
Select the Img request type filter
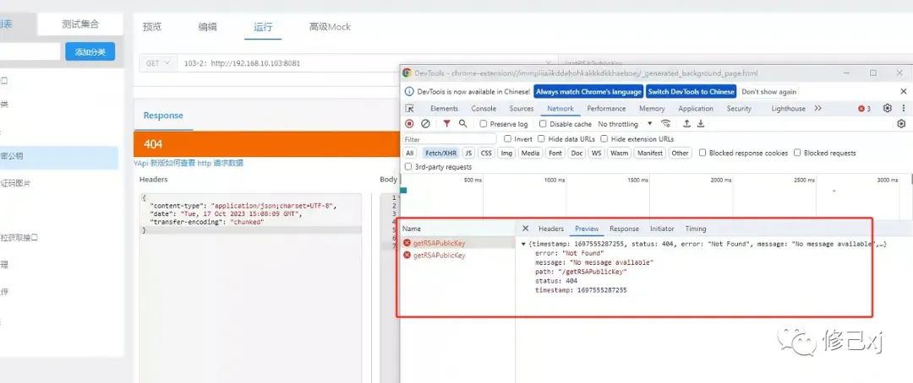point(506,154)
